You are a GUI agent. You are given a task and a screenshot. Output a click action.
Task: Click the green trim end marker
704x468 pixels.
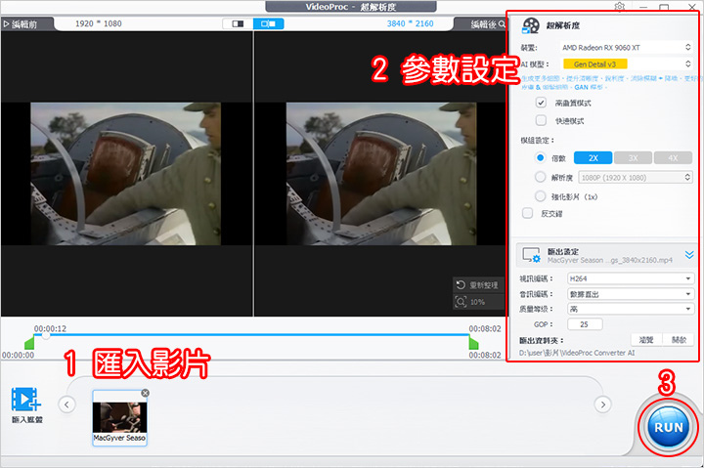pos(473,343)
